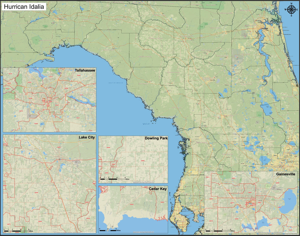This screenshot has height=236, width=300.
Task: Click the miles scale bar in the Gainesville inset
Action: click(218, 230)
